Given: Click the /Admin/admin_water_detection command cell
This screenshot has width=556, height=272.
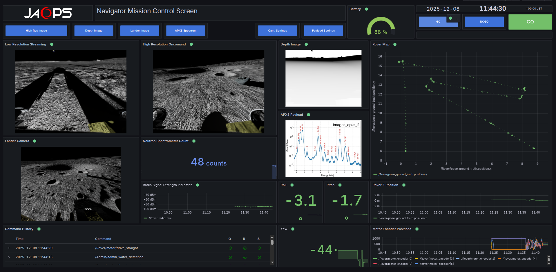Looking at the screenshot, I should 119,257.
